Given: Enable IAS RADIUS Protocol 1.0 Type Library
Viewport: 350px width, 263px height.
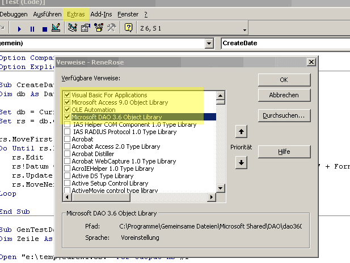Looking at the screenshot, I should 68,132.
